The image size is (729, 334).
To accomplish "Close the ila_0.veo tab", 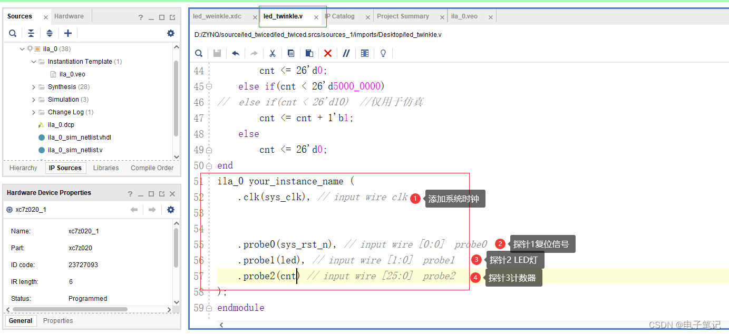I will (491, 17).
